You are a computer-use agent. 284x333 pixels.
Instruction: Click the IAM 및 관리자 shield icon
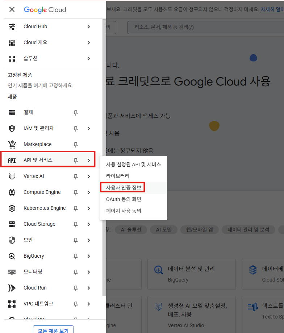click(x=12, y=129)
